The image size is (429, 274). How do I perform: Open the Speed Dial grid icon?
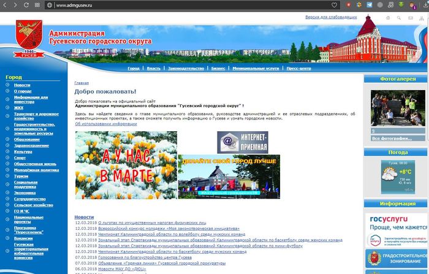point(38,5)
